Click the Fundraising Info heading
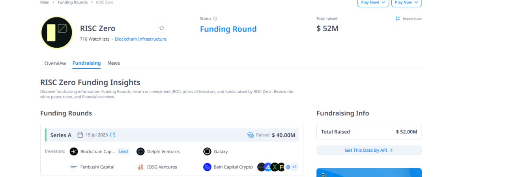Viewport: 505px width, 177px height. 343,113
